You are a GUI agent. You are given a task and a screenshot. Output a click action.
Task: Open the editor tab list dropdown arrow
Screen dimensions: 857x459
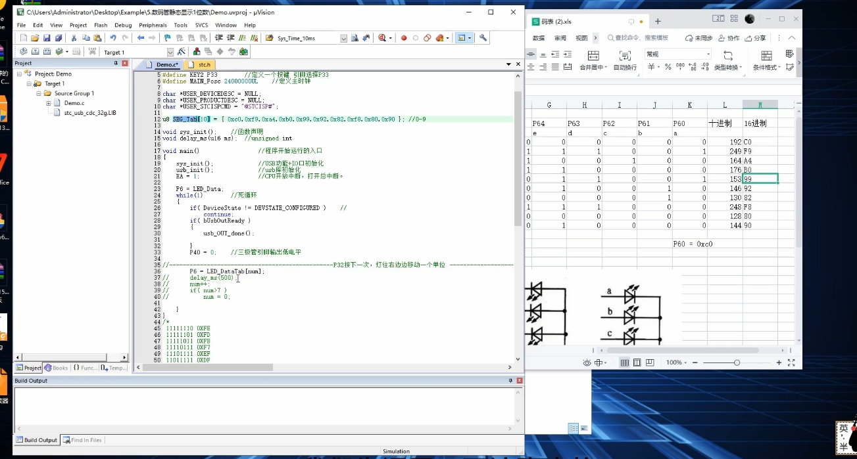click(x=508, y=64)
